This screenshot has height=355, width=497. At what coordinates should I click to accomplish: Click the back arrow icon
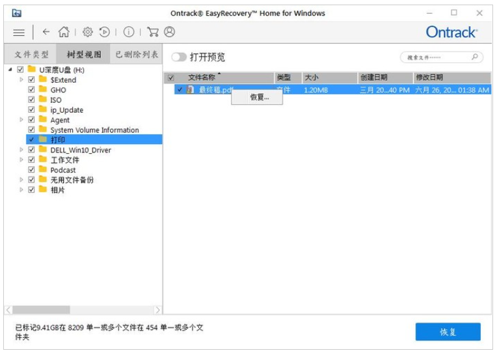46,32
